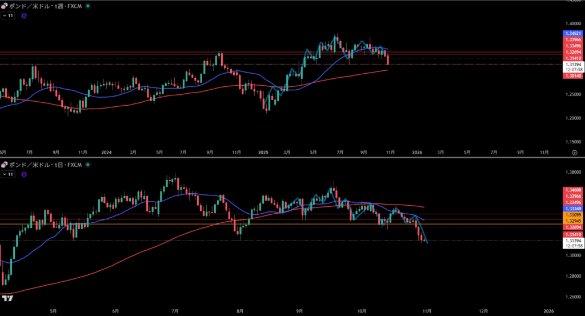Click the 2026 label on daily time axis

point(548,310)
